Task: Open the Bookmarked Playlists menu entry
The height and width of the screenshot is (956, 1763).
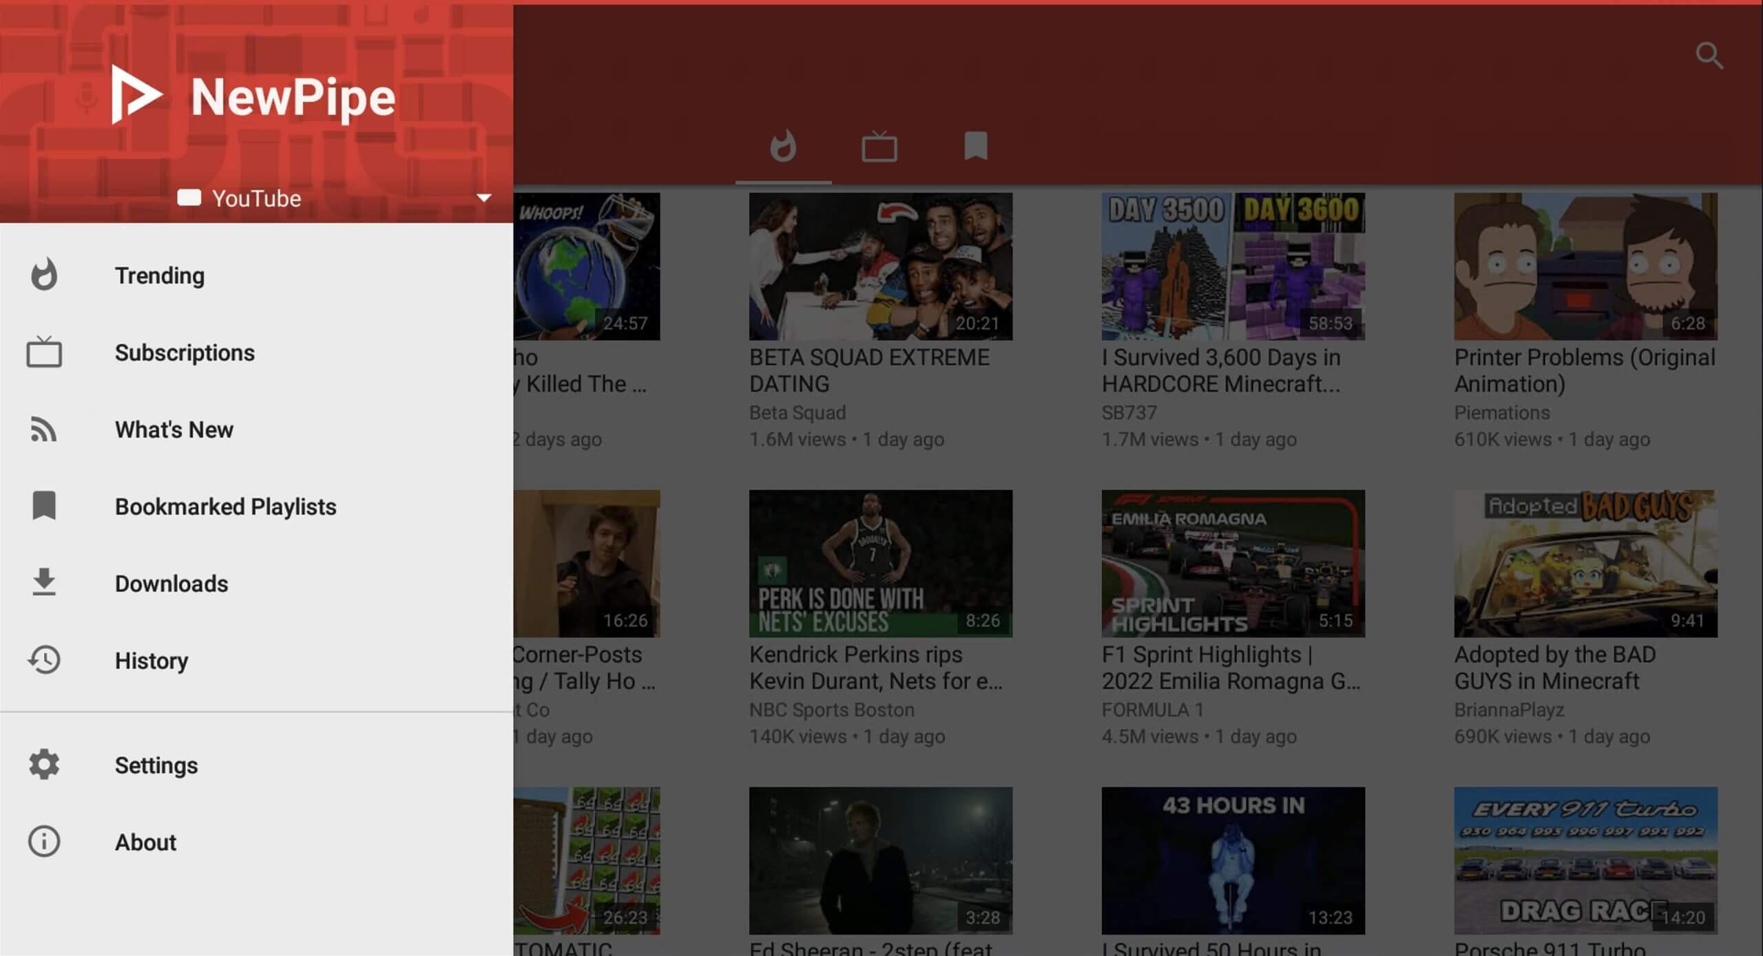Action: 225,507
